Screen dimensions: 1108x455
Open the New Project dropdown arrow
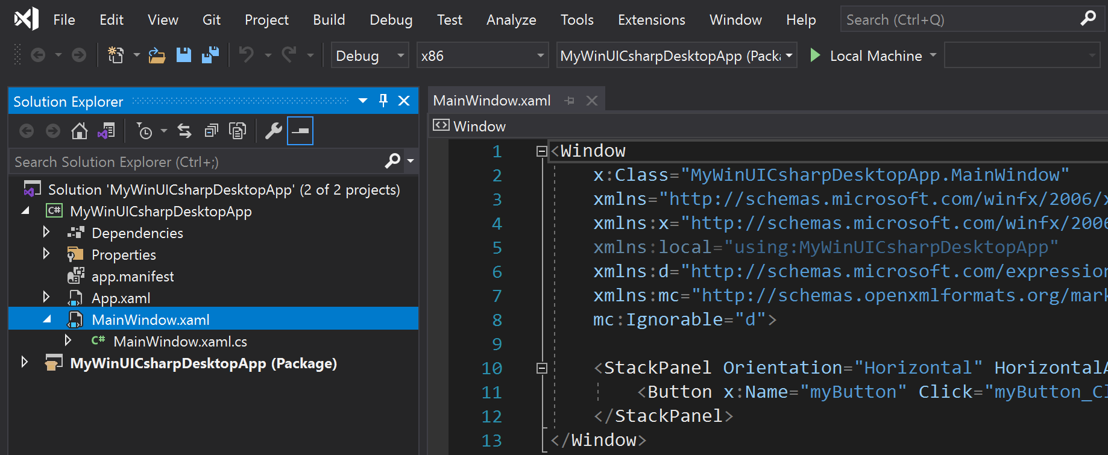coord(137,55)
